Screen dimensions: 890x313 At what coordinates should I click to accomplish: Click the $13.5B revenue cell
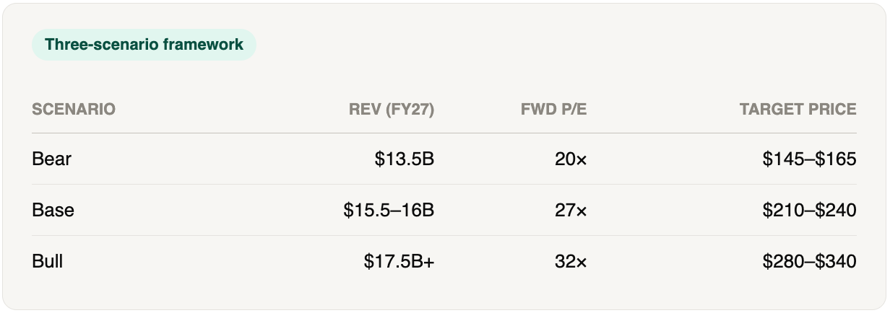tap(405, 159)
